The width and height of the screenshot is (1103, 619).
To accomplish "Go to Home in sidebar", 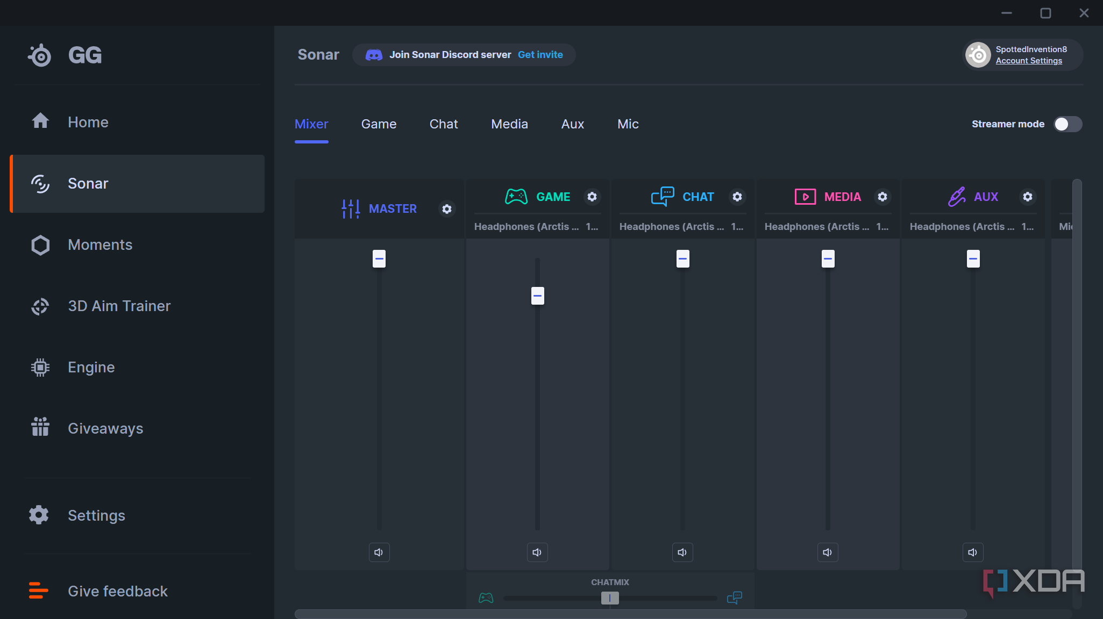I will pos(137,123).
